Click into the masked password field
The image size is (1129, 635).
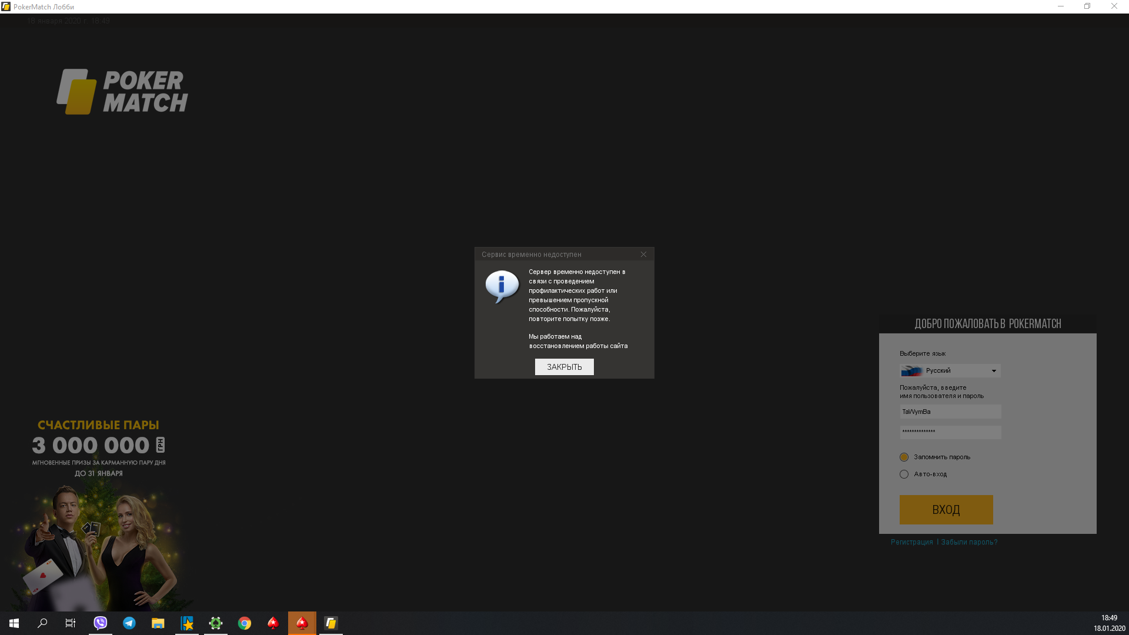[950, 432]
